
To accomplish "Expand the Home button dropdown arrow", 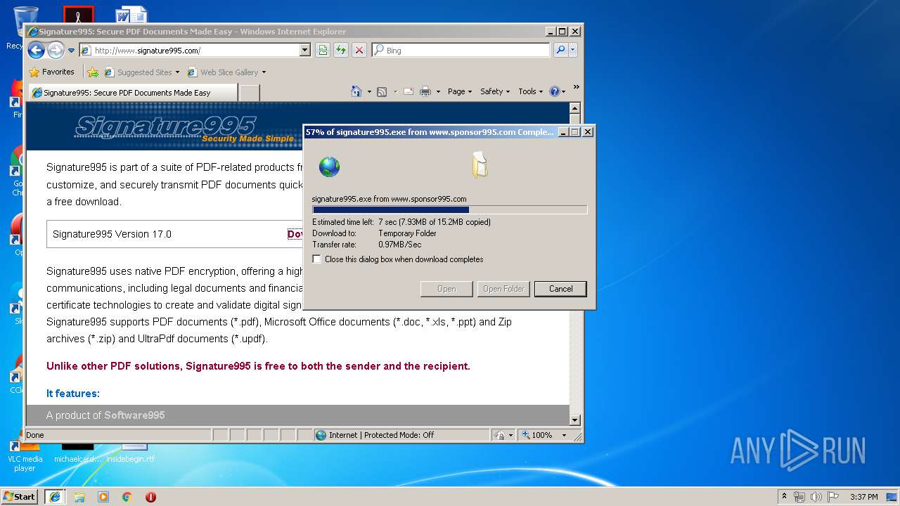I will [x=369, y=91].
